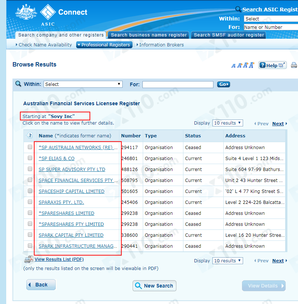Open the top Display 10 results dropdown
This screenshot has height=304, width=298.
[227, 123]
